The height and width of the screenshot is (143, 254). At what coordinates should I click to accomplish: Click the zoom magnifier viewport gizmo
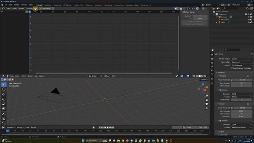[207, 96]
